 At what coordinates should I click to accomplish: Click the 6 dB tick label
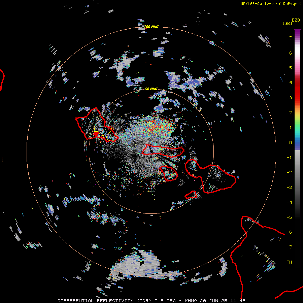(x=291, y=53)
